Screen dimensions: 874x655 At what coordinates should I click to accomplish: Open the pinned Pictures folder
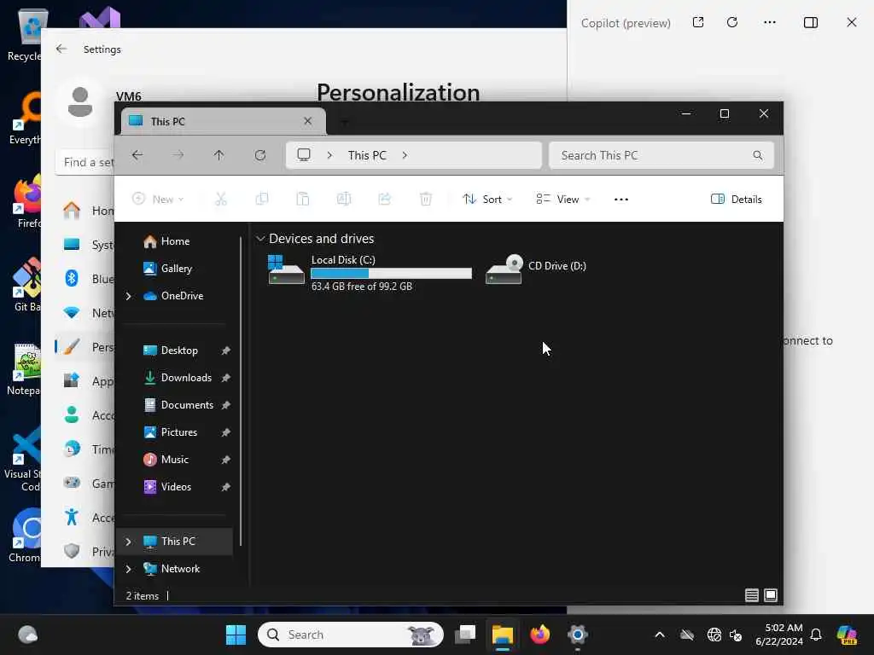tap(179, 432)
